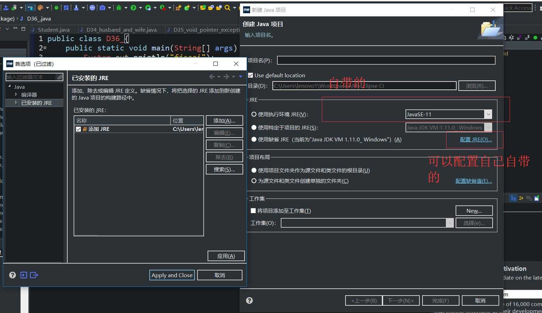The height and width of the screenshot is (313, 542).
Task: Toggle checkbox for 添加 JRE entry in table
Action: (78, 129)
